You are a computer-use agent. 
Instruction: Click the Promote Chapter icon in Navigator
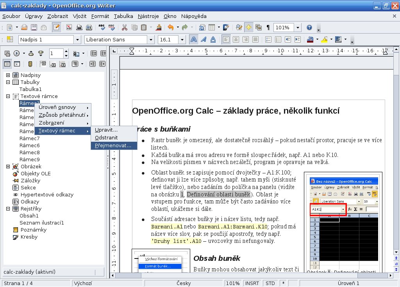(94, 53)
